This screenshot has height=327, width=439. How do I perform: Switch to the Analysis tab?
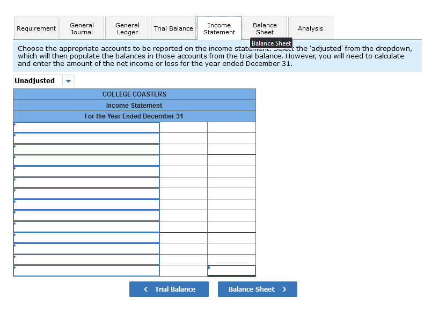click(310, 28)
